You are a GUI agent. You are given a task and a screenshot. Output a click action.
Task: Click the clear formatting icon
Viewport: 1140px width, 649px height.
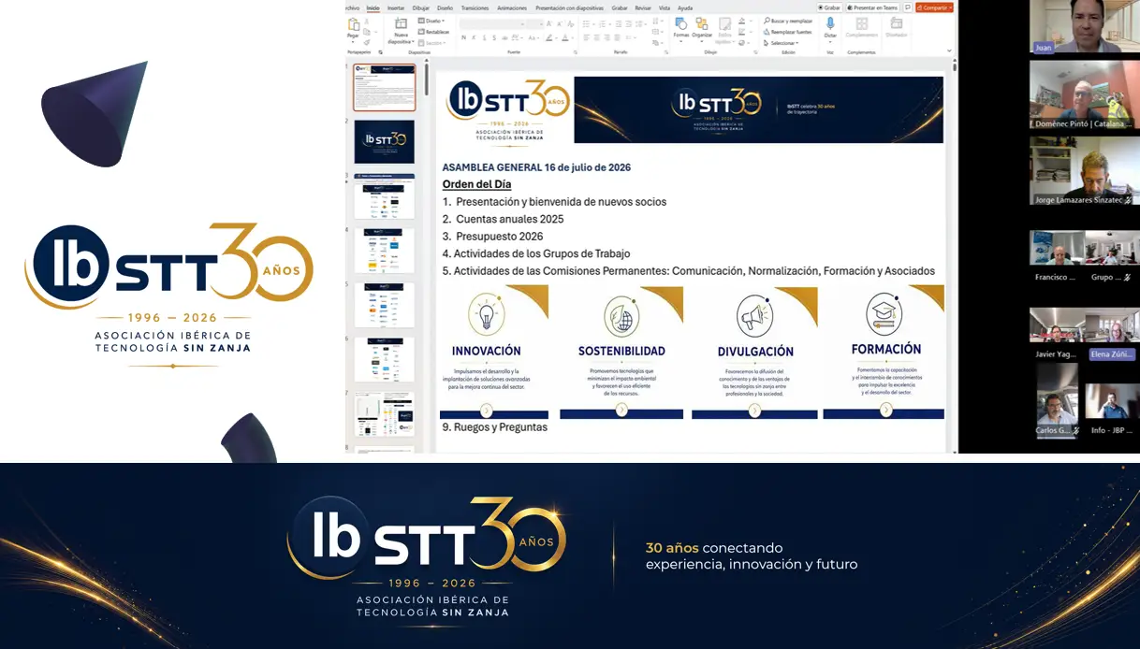(x=571, y=24)
